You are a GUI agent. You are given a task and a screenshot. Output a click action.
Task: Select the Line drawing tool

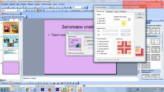(24, 83)
